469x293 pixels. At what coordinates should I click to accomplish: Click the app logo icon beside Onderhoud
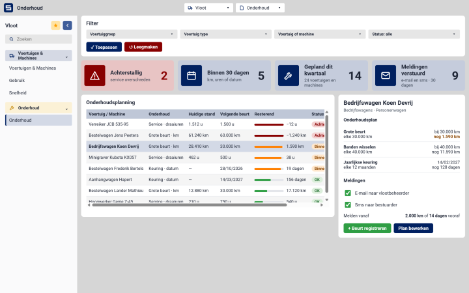(8, 8)
